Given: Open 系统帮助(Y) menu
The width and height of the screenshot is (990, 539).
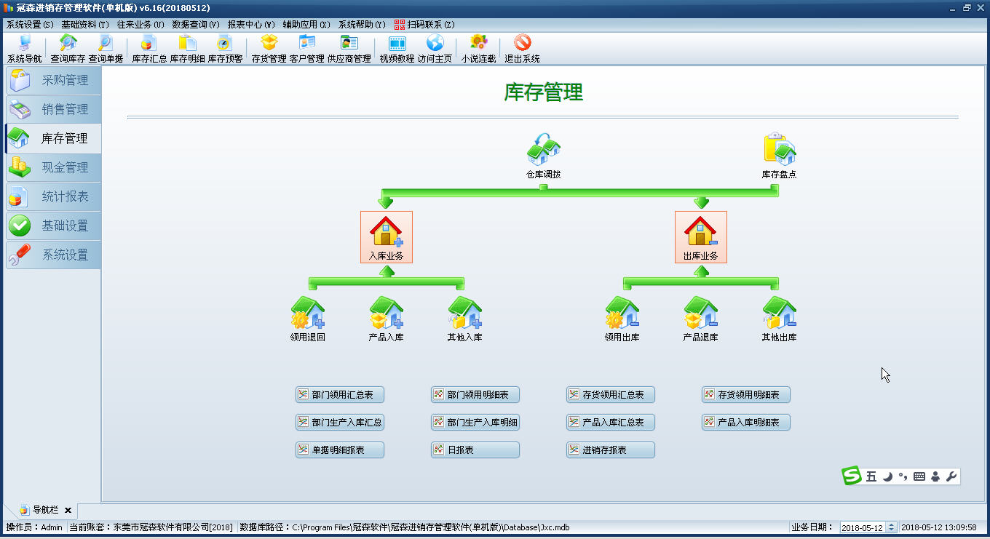Looking at the screenshot, I should [362, 24].
